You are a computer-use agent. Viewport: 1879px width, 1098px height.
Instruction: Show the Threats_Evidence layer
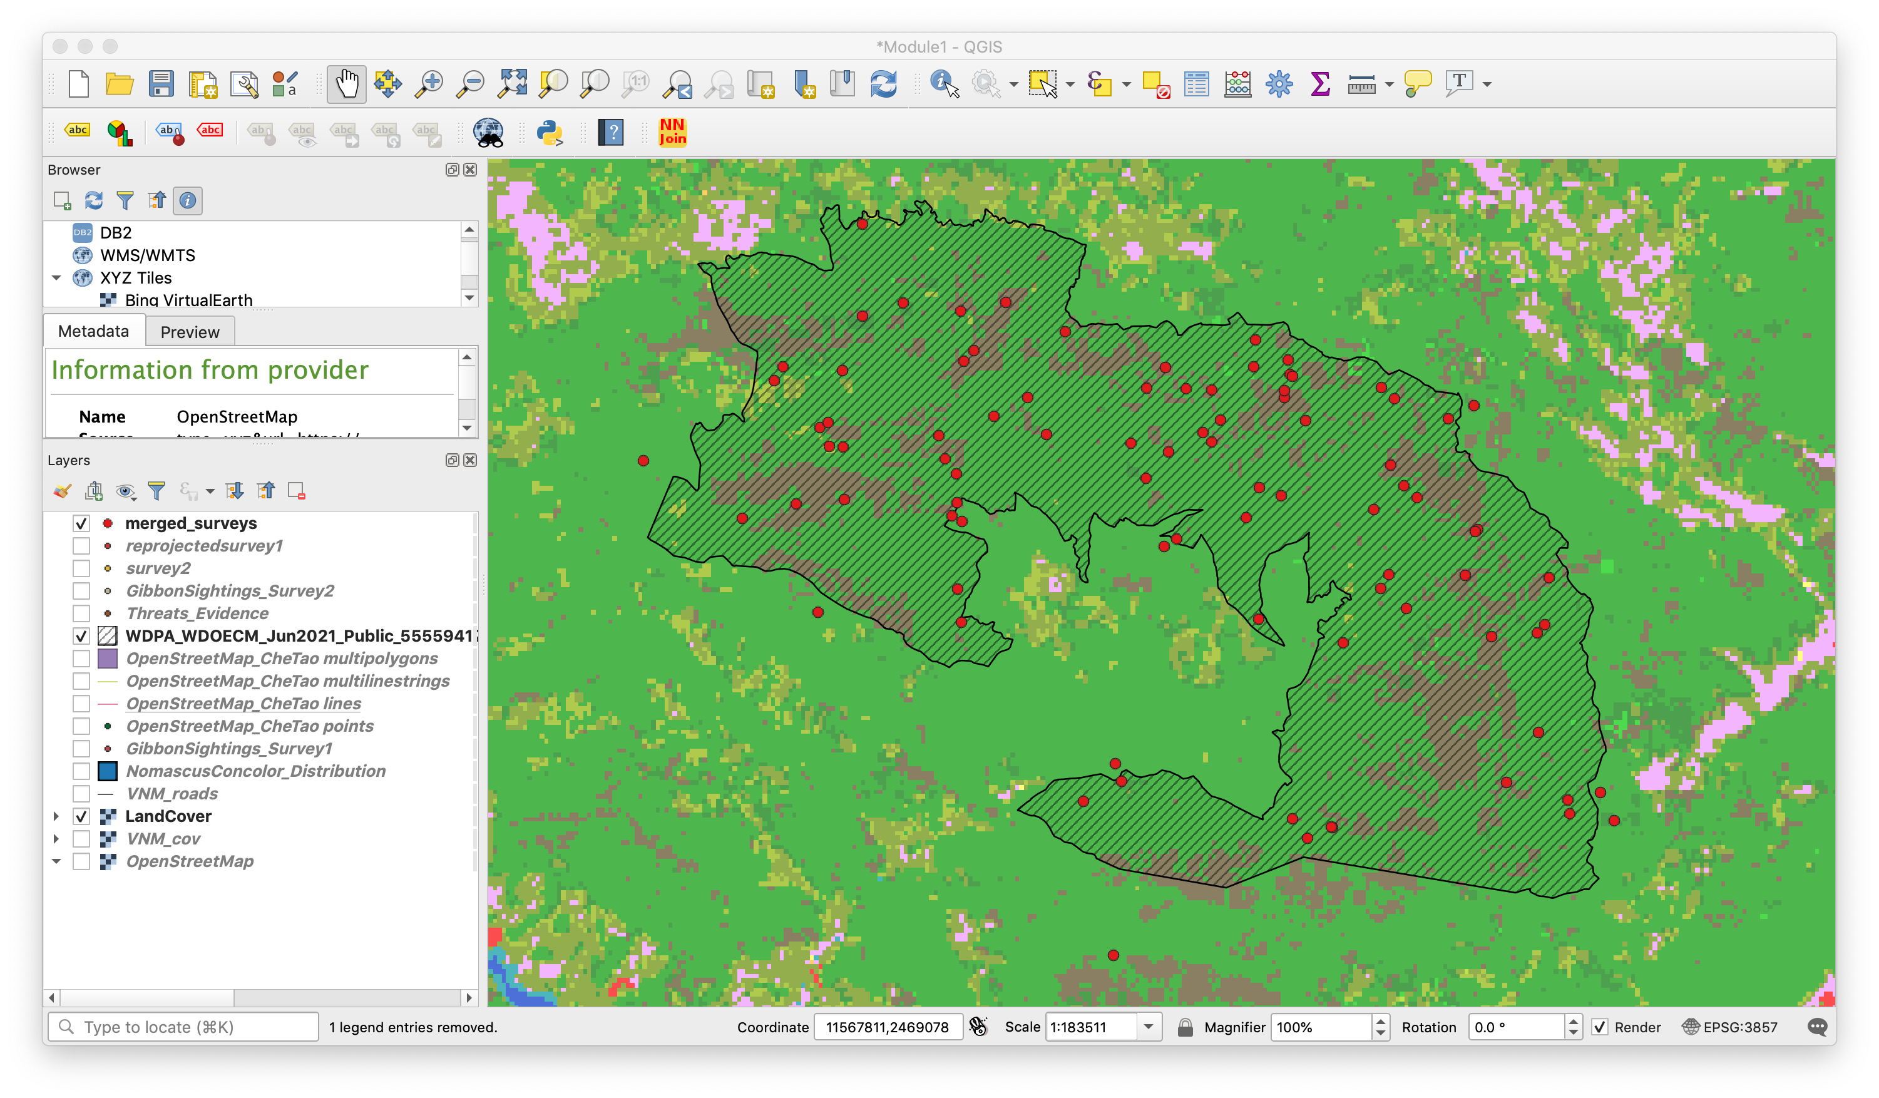pos(81,613)
